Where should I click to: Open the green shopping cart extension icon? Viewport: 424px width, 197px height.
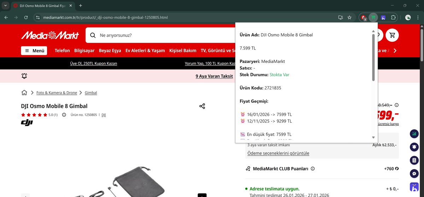[373, 17]
